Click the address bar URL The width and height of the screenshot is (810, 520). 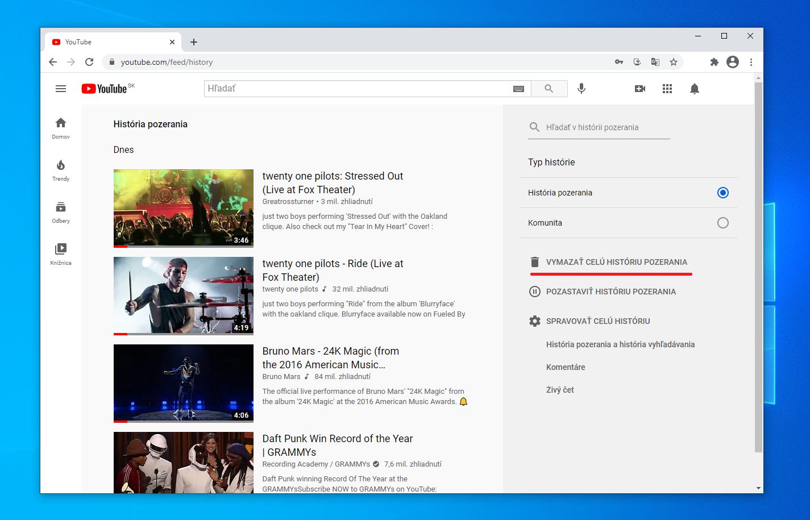167,62
